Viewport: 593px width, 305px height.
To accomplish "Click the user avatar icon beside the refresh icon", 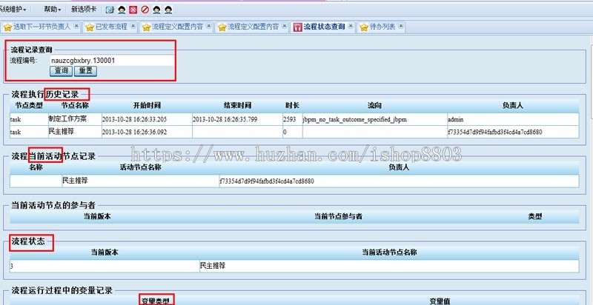I will [122, 10].
